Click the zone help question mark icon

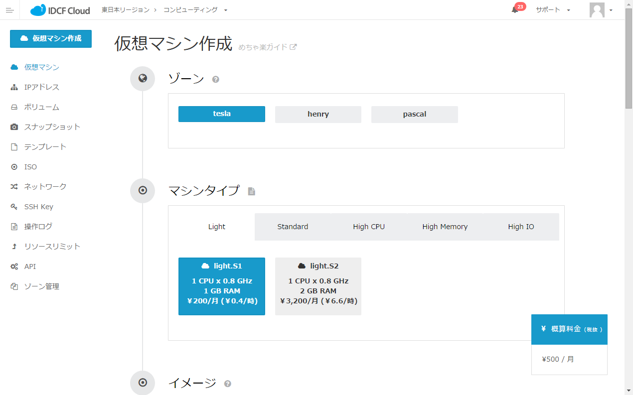(215, 79)
